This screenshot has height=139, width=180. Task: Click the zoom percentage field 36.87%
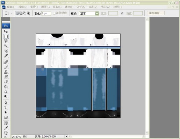16,137
